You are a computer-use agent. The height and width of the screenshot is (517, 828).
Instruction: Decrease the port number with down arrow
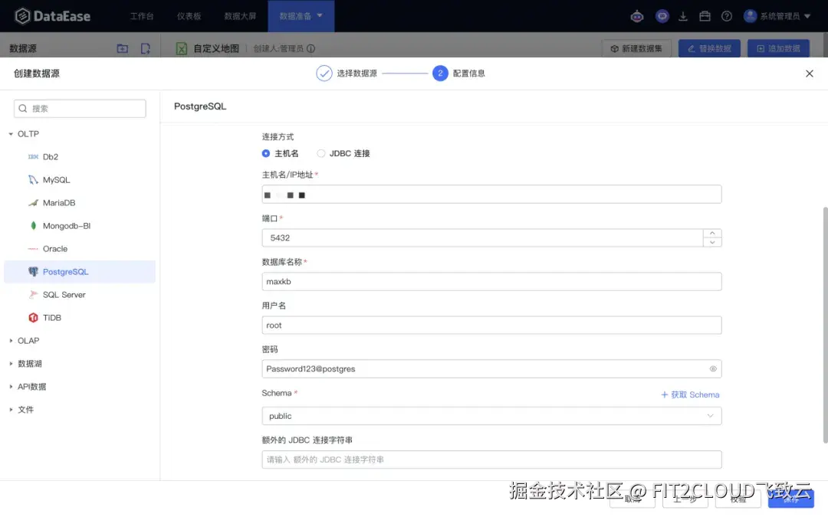[x=711, y=242]
